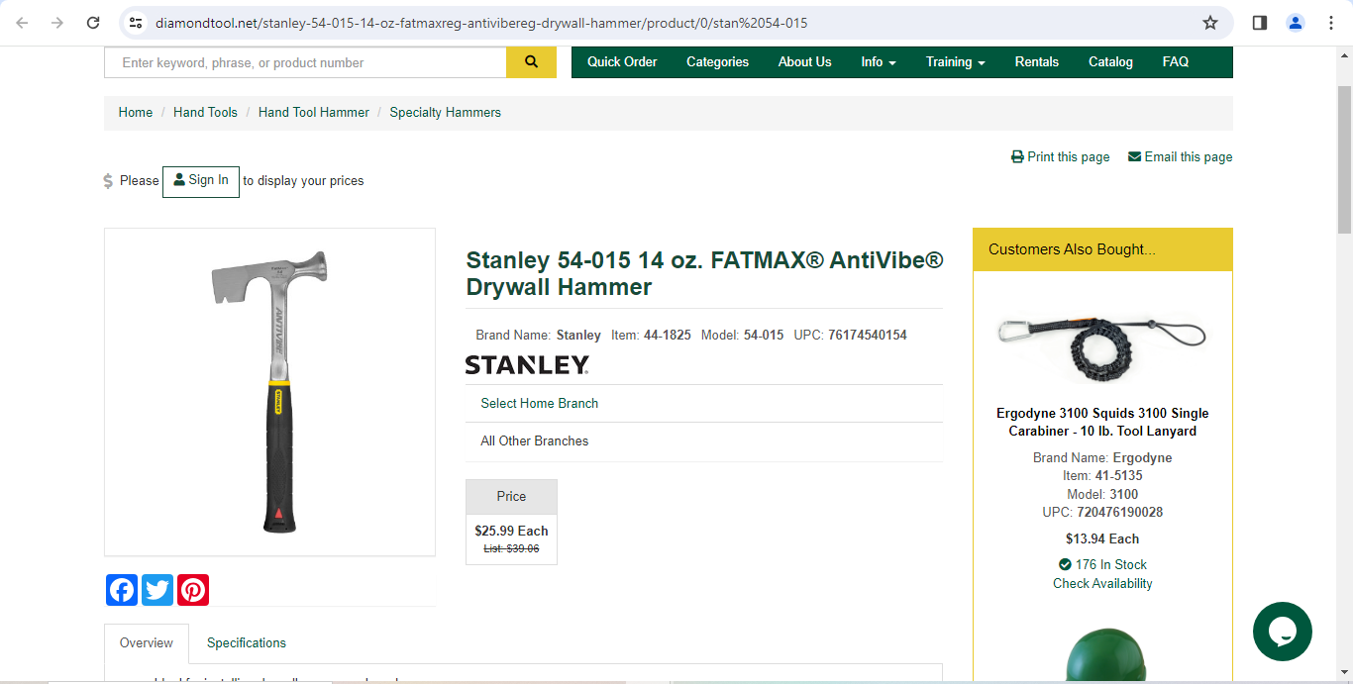The height and width of the screenshot is (684, 1353).
Task: Click Email this page link
Action: coord(1189,156)
